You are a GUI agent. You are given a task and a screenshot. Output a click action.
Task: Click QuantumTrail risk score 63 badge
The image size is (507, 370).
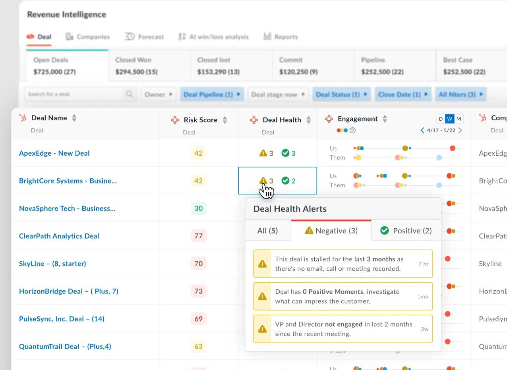click(198, 347)
